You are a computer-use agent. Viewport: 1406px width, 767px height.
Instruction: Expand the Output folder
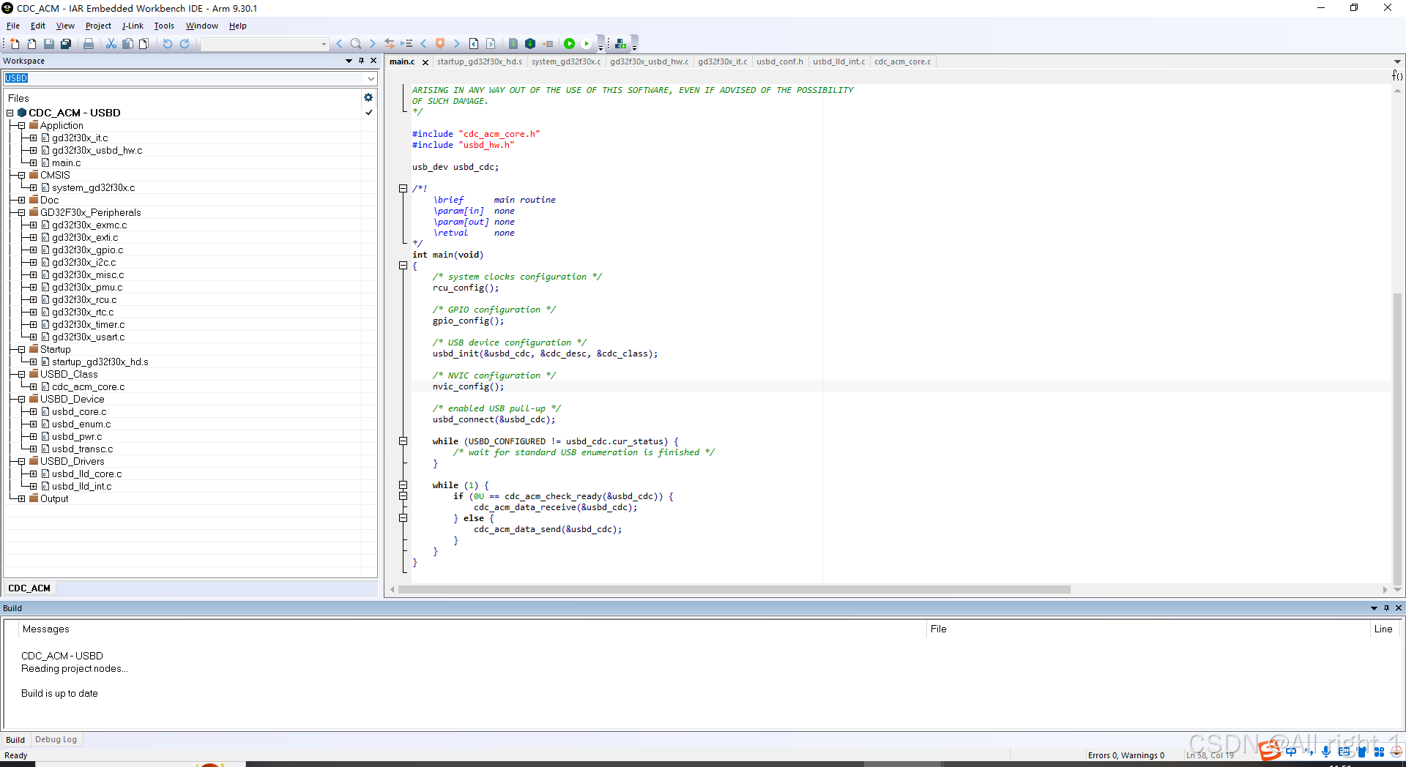21,498
